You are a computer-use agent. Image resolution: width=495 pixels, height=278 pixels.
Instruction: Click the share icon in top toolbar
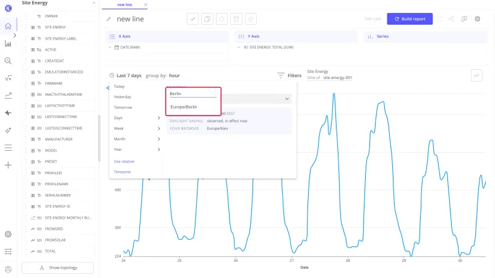(x=452, y=19)
